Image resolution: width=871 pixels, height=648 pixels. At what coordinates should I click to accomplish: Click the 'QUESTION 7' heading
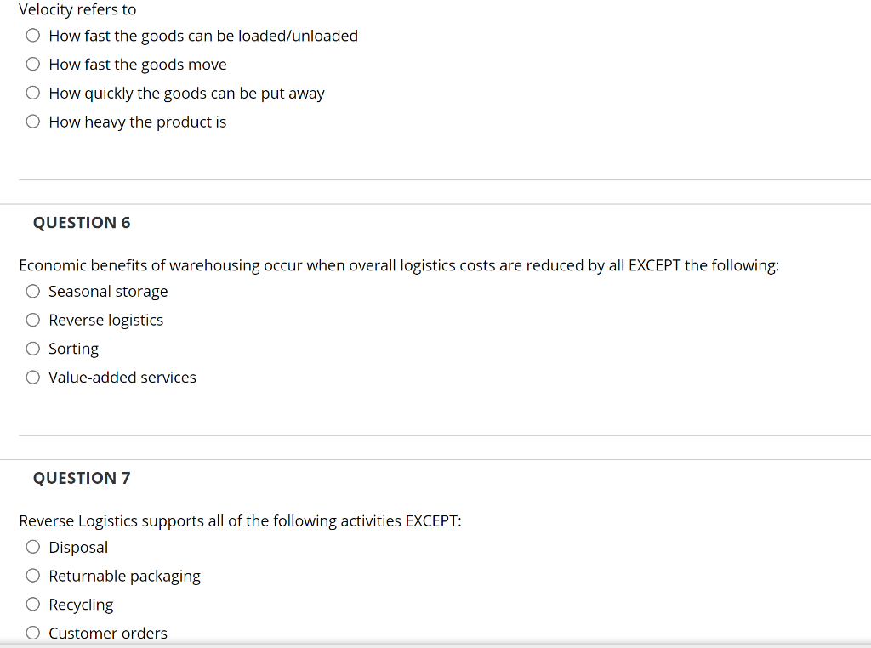(82, 478)
